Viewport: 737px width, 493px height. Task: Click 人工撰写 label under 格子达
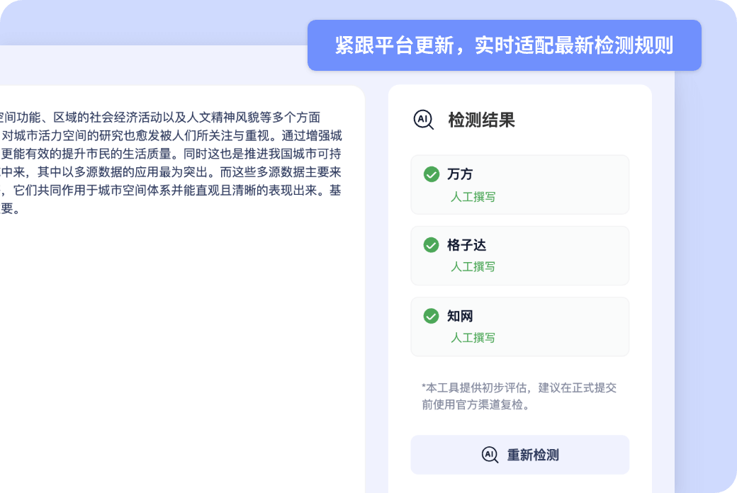coord(473,266)
